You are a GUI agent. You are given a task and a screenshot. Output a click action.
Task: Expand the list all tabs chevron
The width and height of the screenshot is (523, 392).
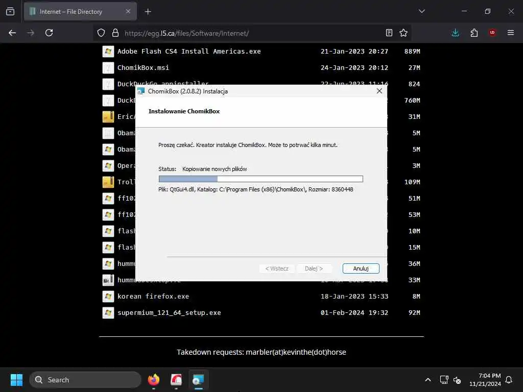pyautogui.click(x=422, y=11)
